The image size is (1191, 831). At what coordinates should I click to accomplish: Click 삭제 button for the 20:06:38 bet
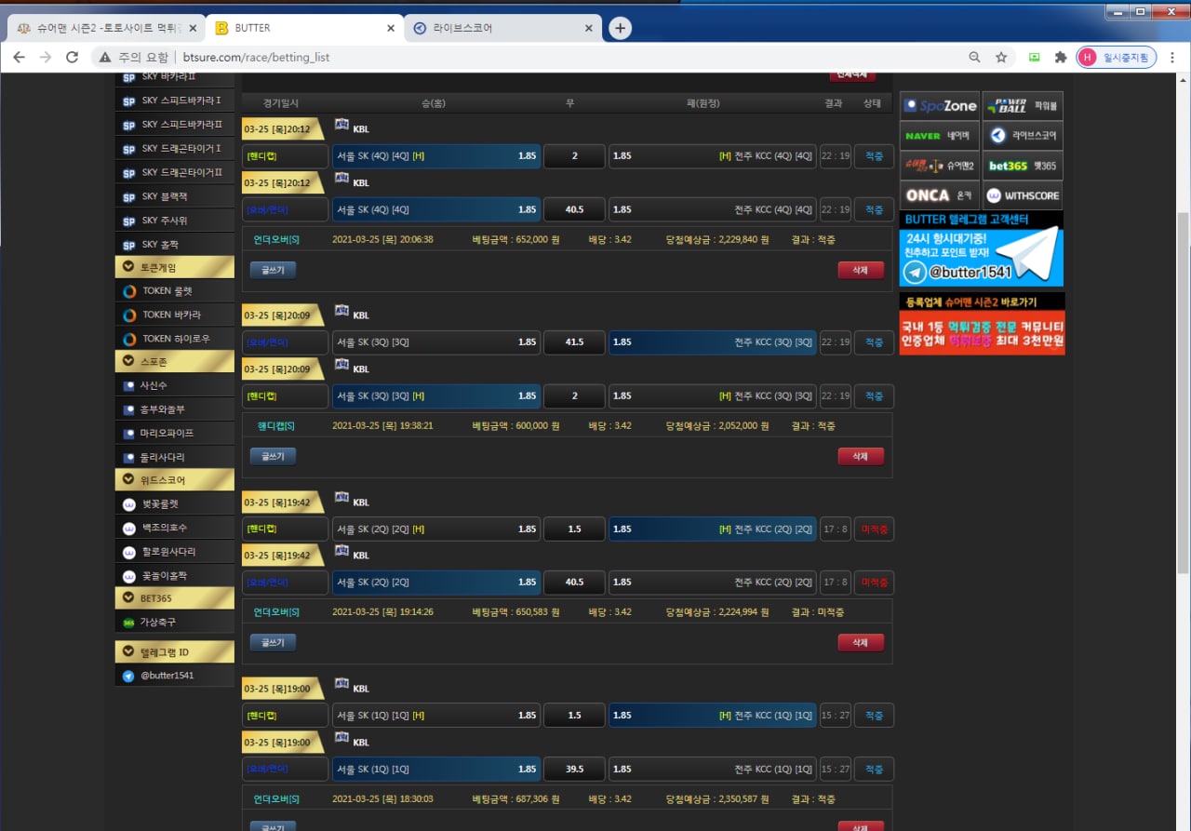tap(860, 270)
